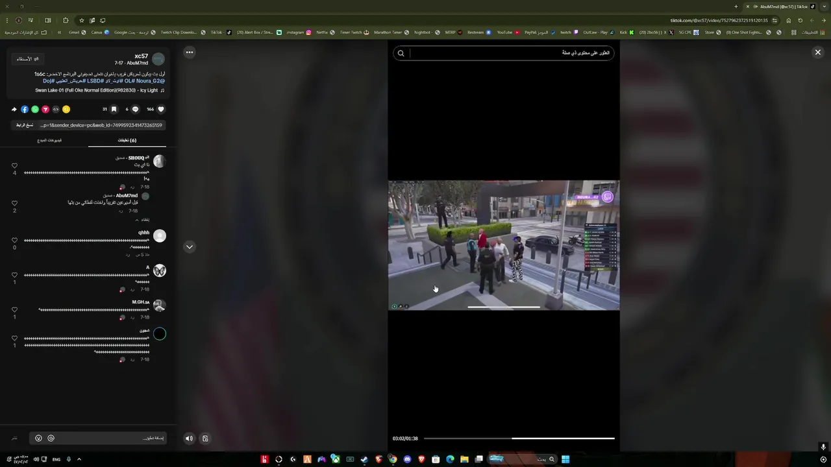The image size is (831, 467).
Task: Open comments via the speech bubble icon showing 6
Action: pyautogui.click(x=136, y=109)
